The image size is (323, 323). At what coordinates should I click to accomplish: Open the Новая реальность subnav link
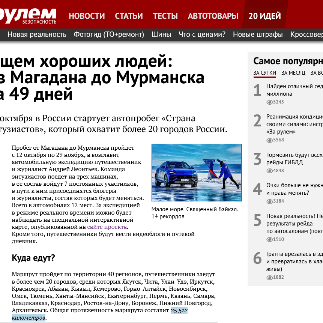37,35
